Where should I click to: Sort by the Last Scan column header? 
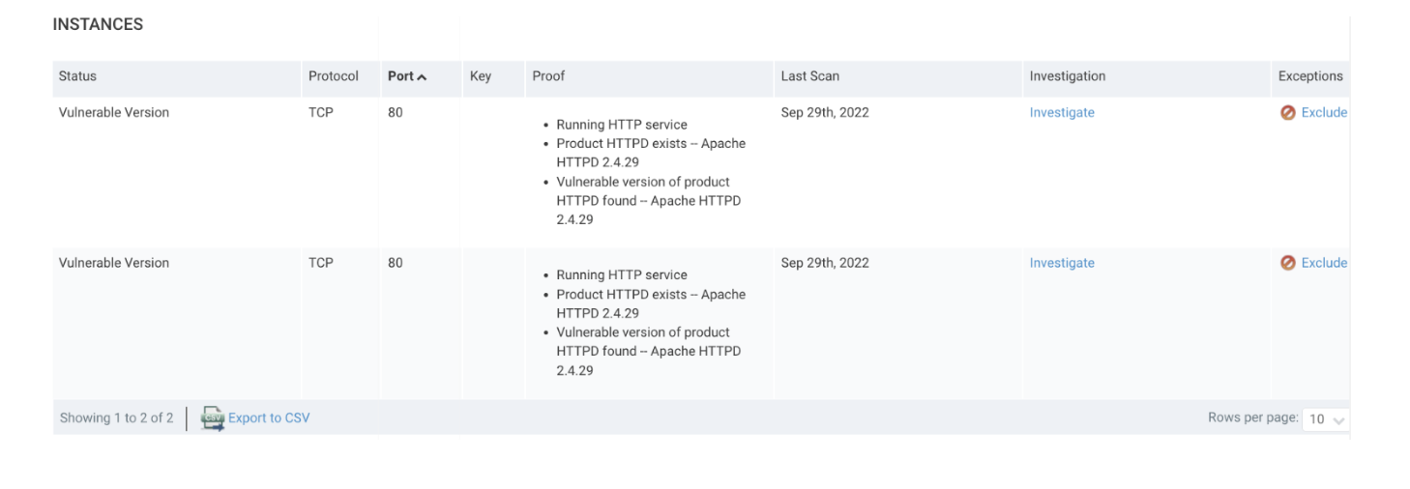coord(810,76)
